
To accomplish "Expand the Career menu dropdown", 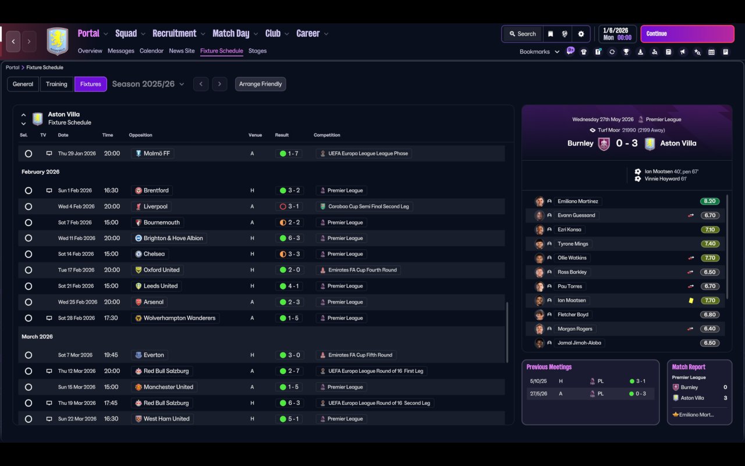I will coord(326,34).
